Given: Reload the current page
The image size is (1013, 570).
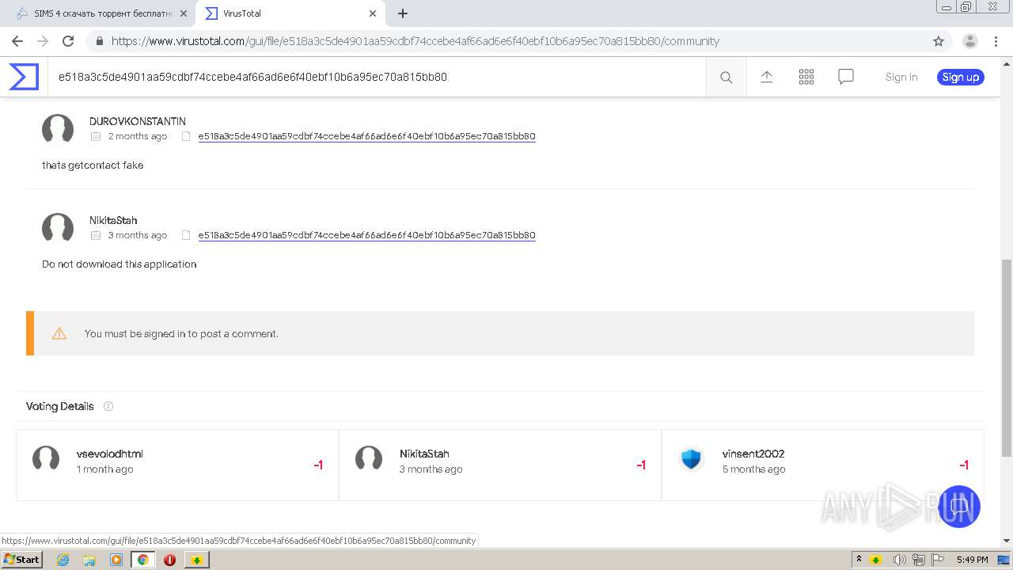Looking at the screenshot, I should (68, 41).
